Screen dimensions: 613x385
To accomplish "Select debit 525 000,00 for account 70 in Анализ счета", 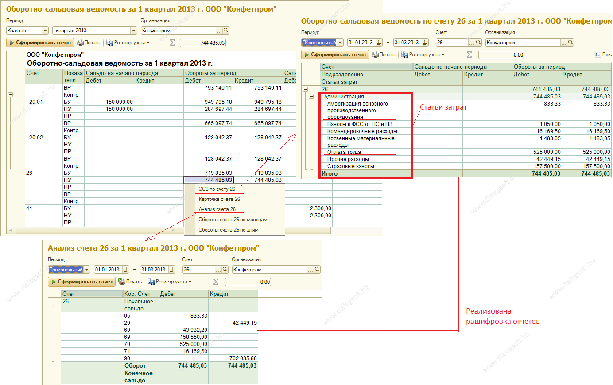I will [x=183, y=344].
